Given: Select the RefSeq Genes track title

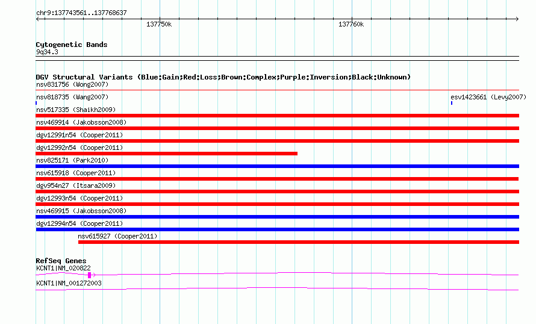Looking at the screenshot, I should 61,261.
